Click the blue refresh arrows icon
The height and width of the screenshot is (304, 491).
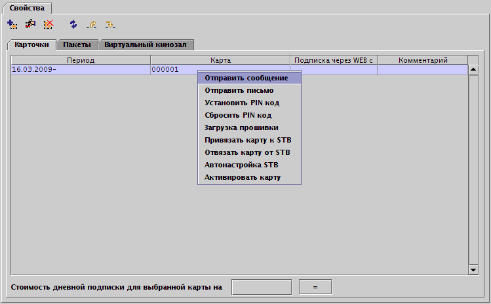[x=73, y=24]
